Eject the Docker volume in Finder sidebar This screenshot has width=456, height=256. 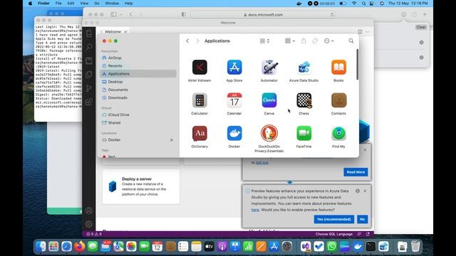coord(172,140)
